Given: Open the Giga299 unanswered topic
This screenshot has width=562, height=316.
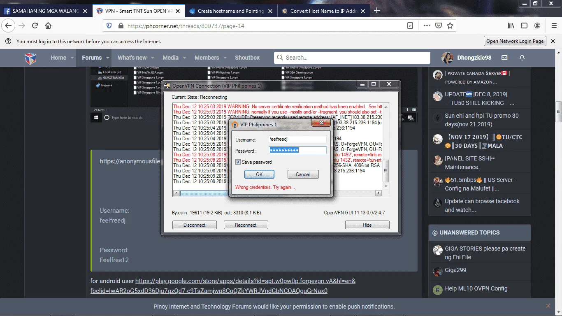Looking at the screenshot, I should (455, 270).
